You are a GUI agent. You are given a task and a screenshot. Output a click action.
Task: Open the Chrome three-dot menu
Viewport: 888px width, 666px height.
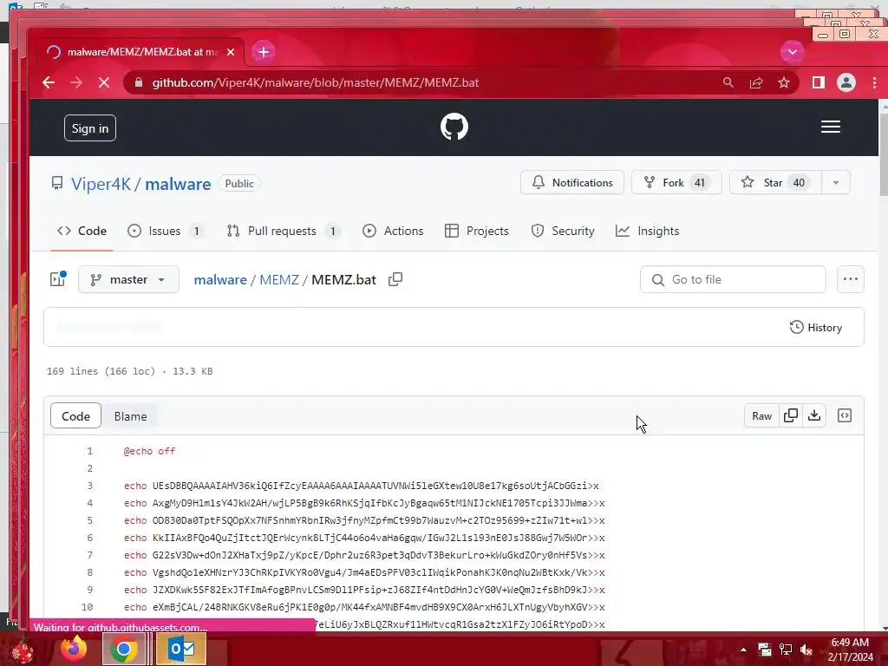[x=874, y=82]
